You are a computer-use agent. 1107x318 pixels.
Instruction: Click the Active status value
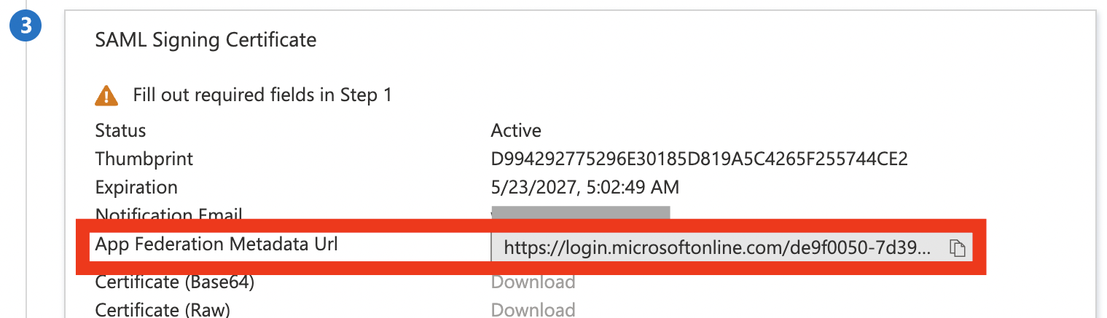tap(516, 131)
